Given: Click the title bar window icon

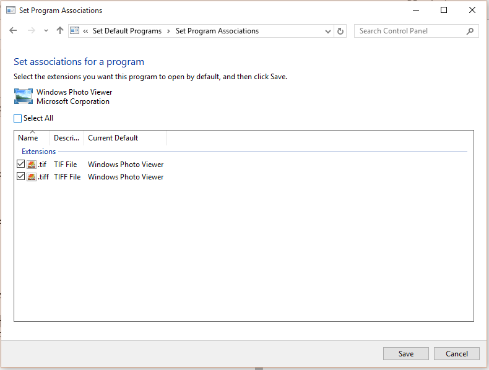Looking at the screenshot, I should 11,11.
